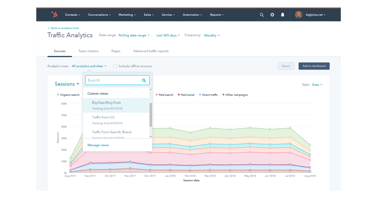Enable the Include offline sources checkbox
This screenshot has width=377, height=198.
click(x=115, y=66)
